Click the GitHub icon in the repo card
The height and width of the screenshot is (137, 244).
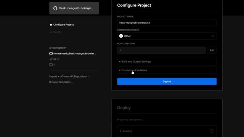(55, 8)
